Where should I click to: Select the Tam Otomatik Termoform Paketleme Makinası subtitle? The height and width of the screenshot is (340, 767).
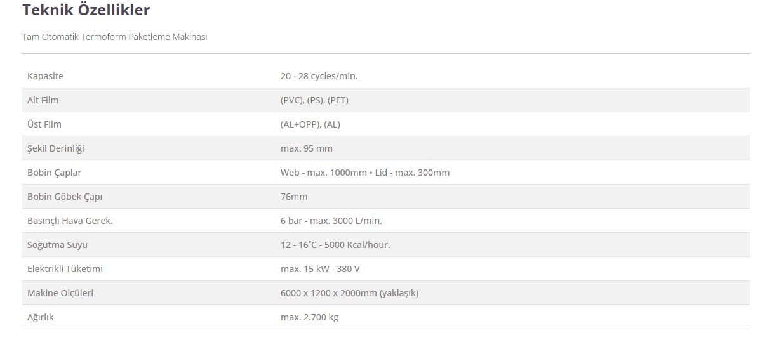[x=115, y=37]
